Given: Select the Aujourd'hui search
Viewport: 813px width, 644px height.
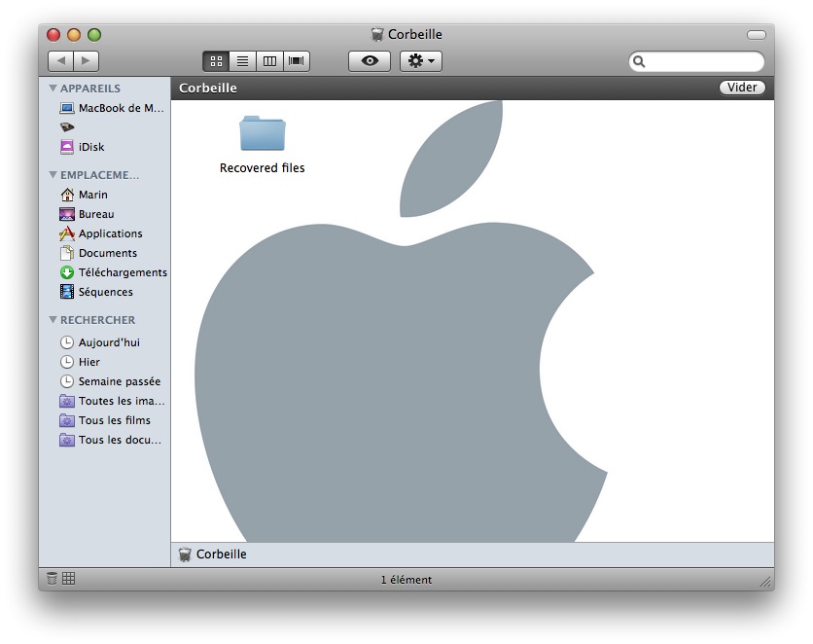Looking at the screenshot, I should pyautogui.click(x=105, y=342).
